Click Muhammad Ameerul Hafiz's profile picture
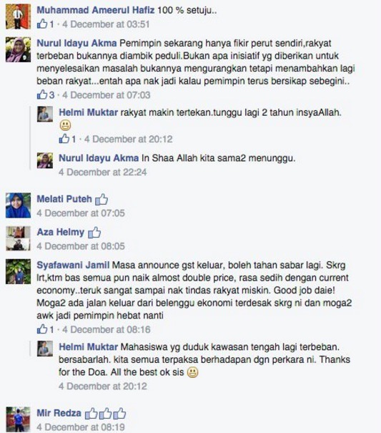Viewport: 381px width, 433px height. pyautogui.click(x=18, y=16)
